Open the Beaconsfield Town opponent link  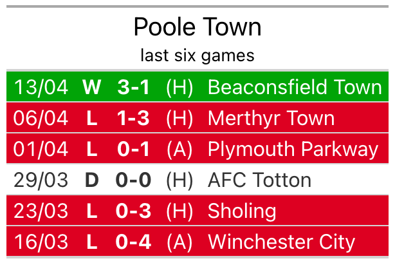pos(295,87)
